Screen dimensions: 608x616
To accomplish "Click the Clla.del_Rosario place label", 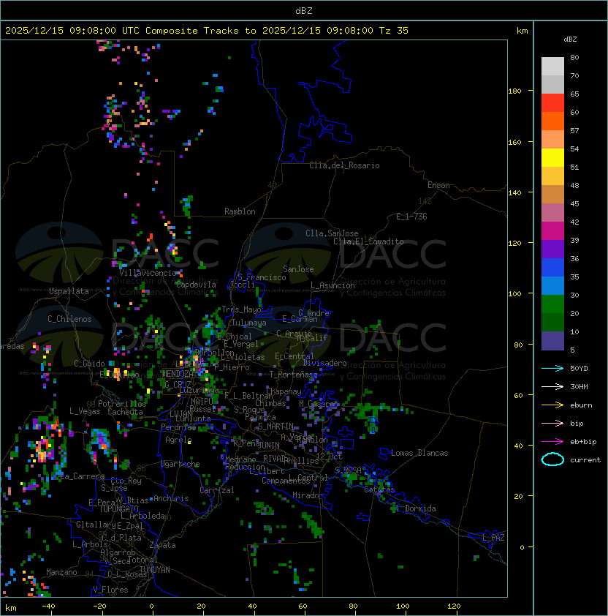I will point(344,165).
